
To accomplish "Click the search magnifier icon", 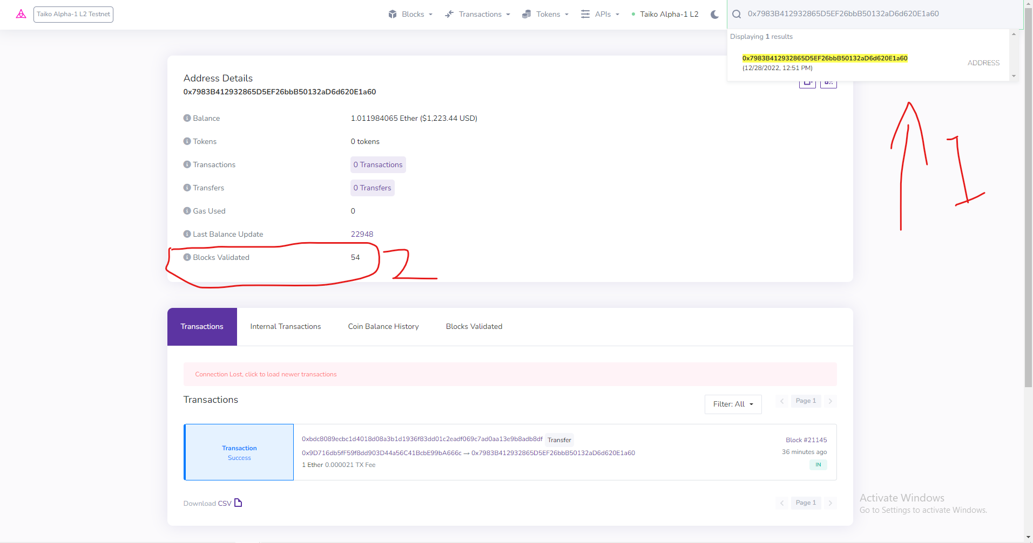I will 737,15.
